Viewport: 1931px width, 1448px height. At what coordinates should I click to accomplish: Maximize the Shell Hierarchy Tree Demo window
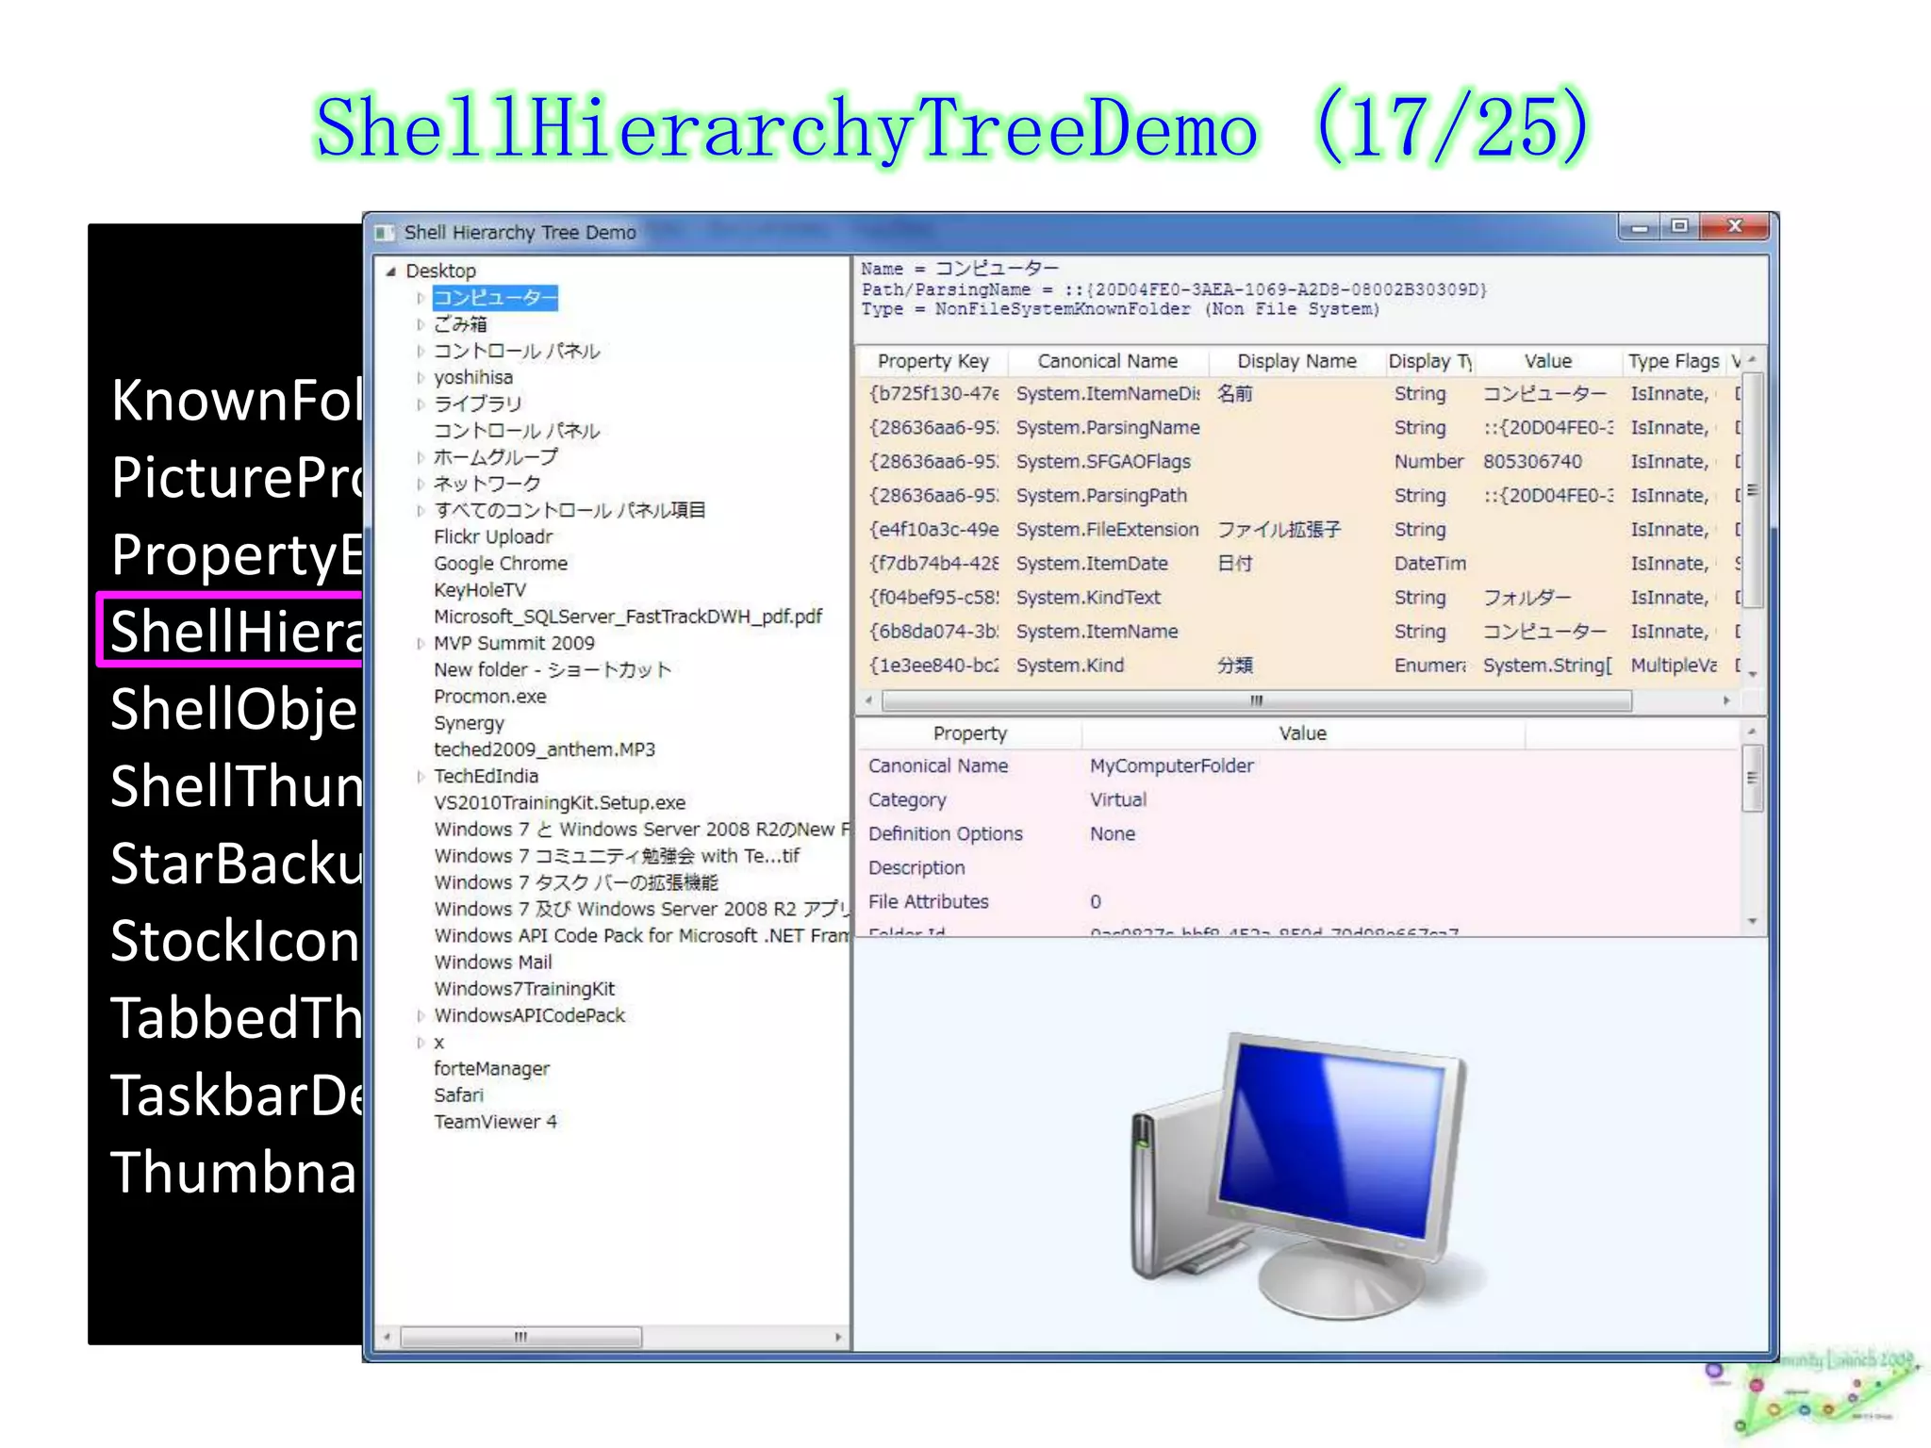click(x=1679, y=227)
